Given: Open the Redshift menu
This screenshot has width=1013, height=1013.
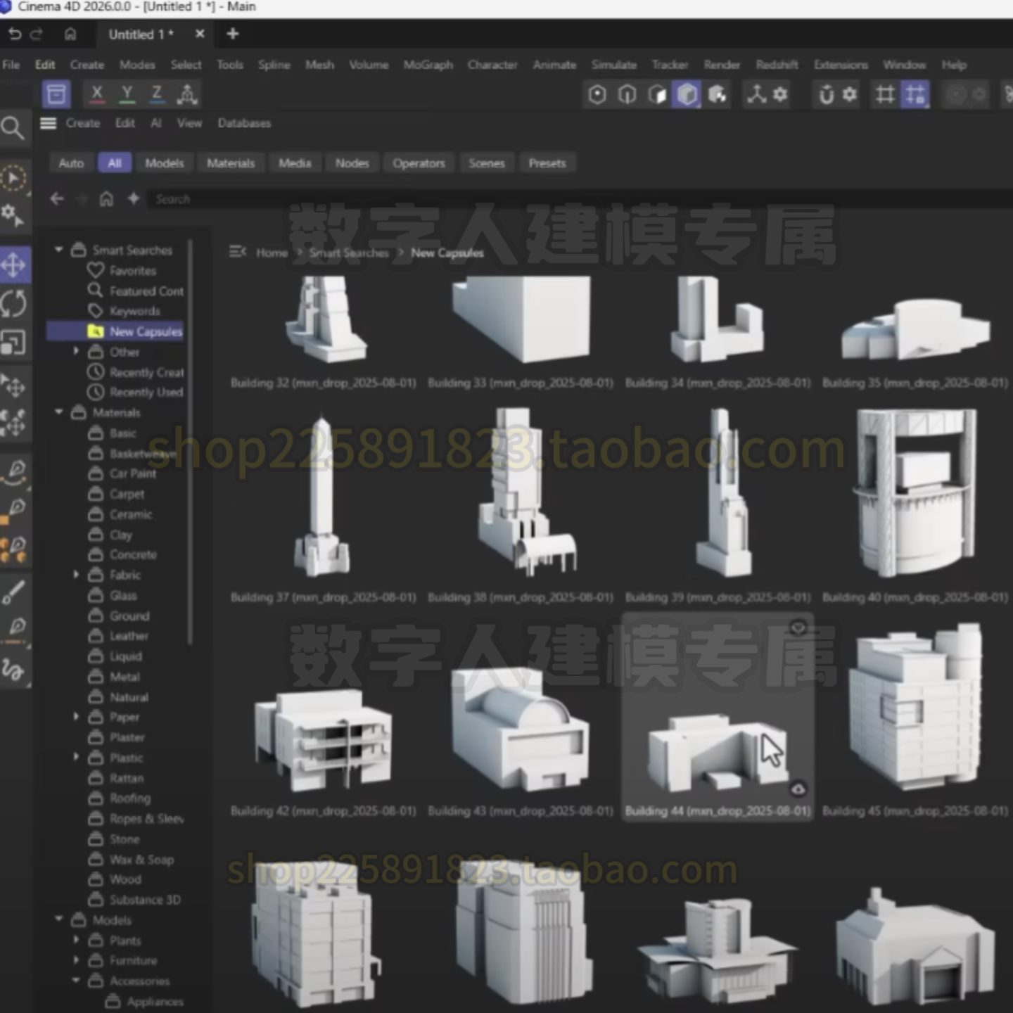Looking at the screenshot, I should coord(777,65).
